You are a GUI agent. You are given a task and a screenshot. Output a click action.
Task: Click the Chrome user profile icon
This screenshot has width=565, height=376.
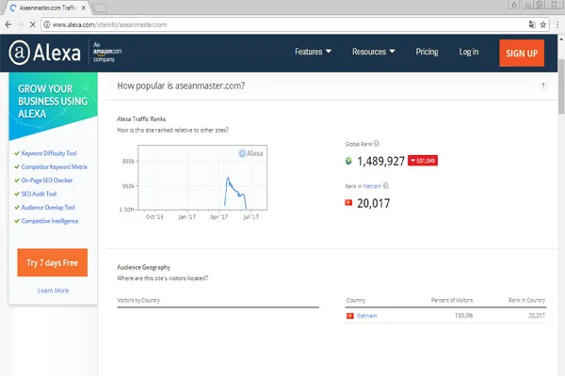pyautogui.click(x=514, y=5)
